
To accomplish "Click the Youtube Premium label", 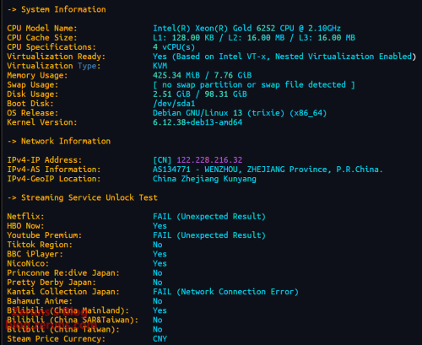I will pyautogui.click(x=45, y=235).
